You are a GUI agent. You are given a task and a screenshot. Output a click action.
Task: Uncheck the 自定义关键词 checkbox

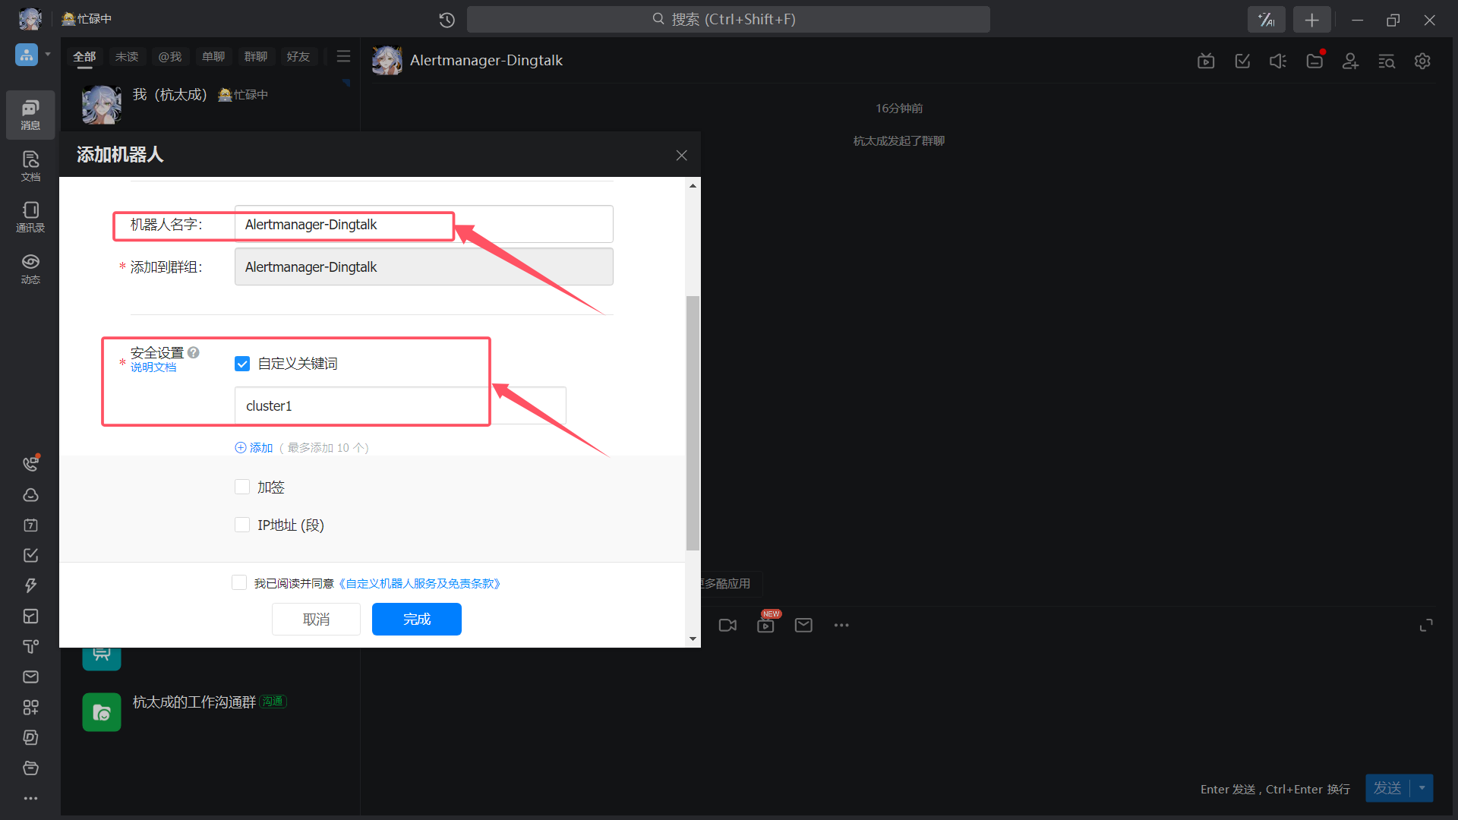pyautogui.click(x=242, y=364)
